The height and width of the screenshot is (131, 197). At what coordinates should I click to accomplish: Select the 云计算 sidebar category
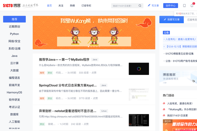click(x=14, y=63)
